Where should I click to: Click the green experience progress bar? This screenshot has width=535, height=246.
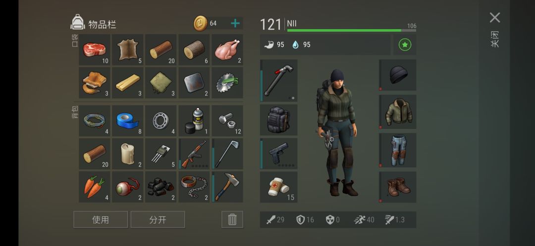351,30
